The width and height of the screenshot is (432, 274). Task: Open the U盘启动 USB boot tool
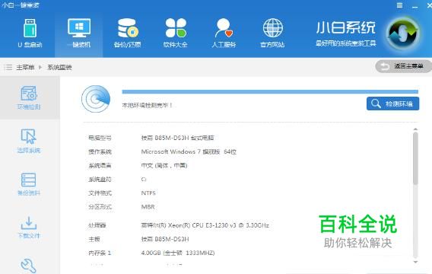[x=30, y=33]
